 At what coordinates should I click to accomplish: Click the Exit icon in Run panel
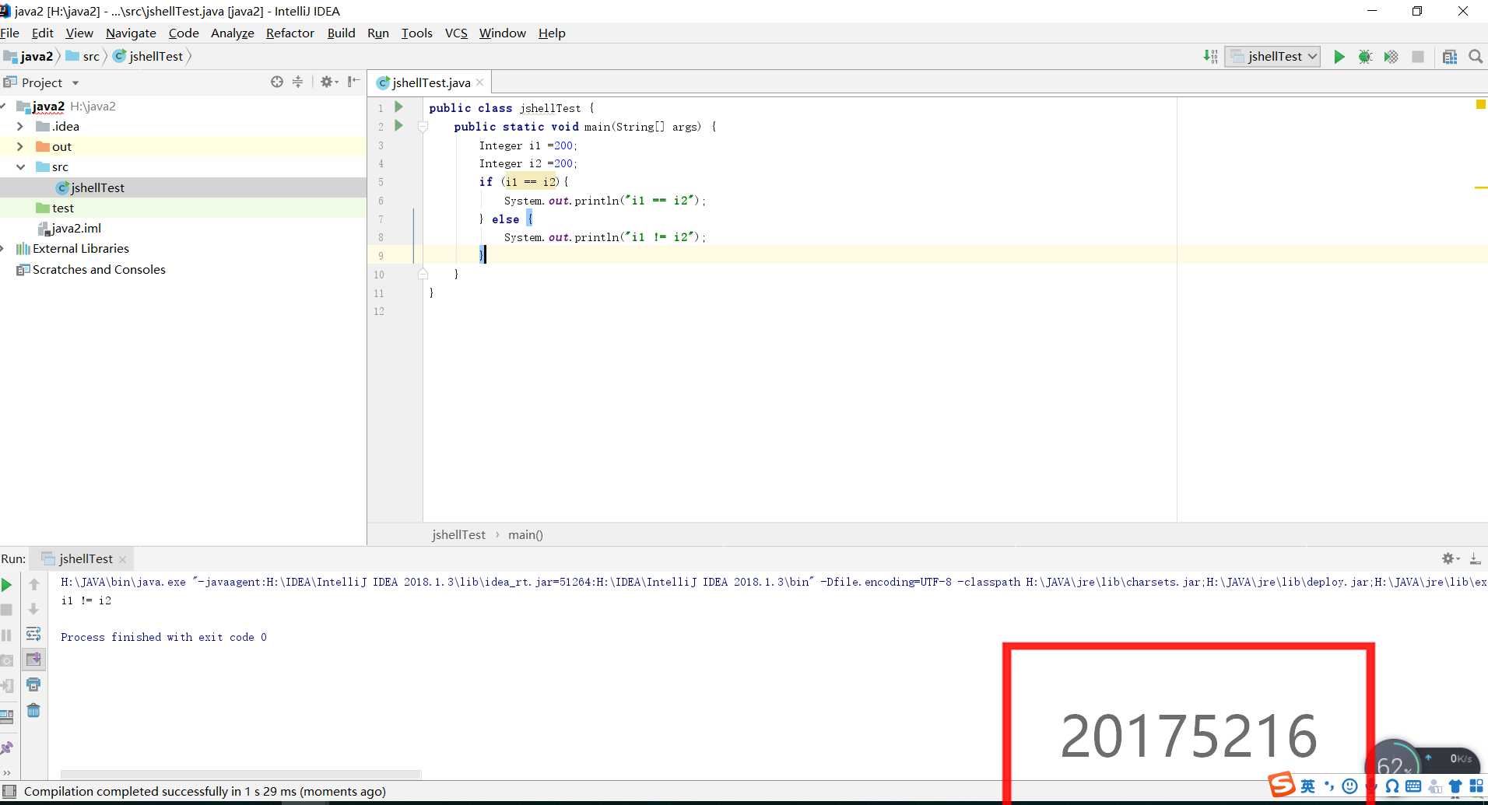tap(7, 686)
